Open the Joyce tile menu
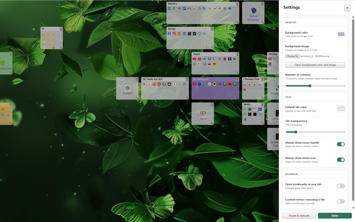355x222 pixels. tap(237, 54)
